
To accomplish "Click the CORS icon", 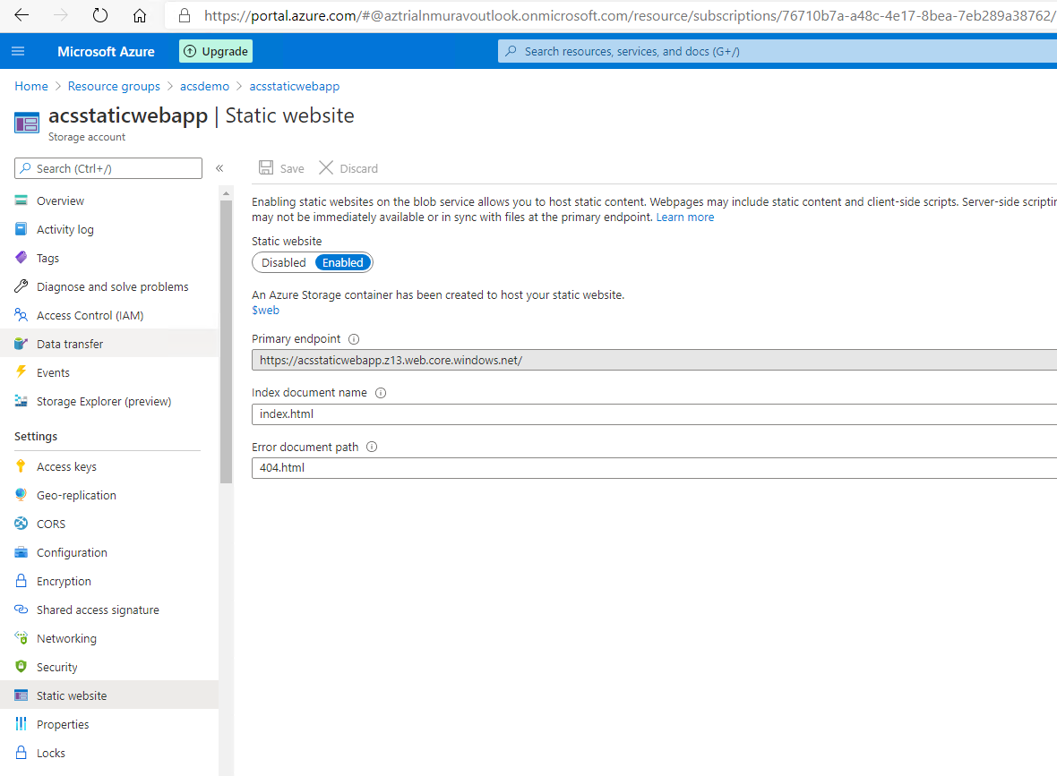I will click(21, 524).
